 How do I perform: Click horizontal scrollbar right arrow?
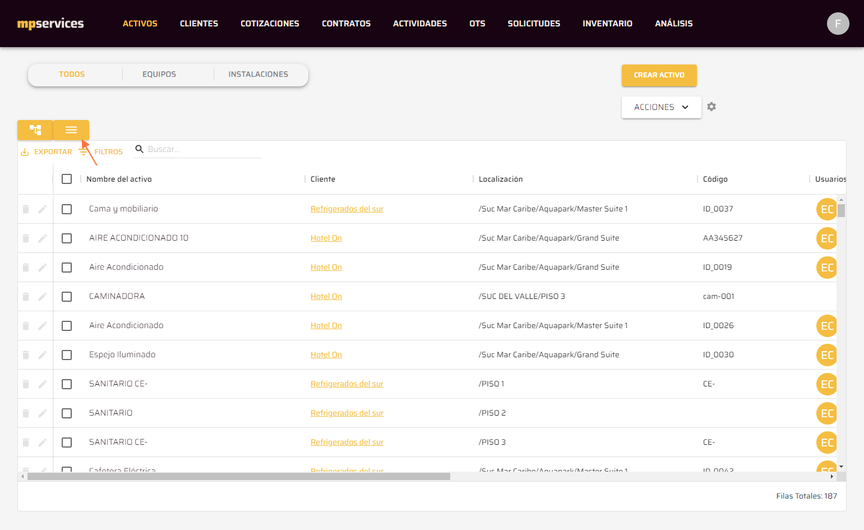[832, 477]
